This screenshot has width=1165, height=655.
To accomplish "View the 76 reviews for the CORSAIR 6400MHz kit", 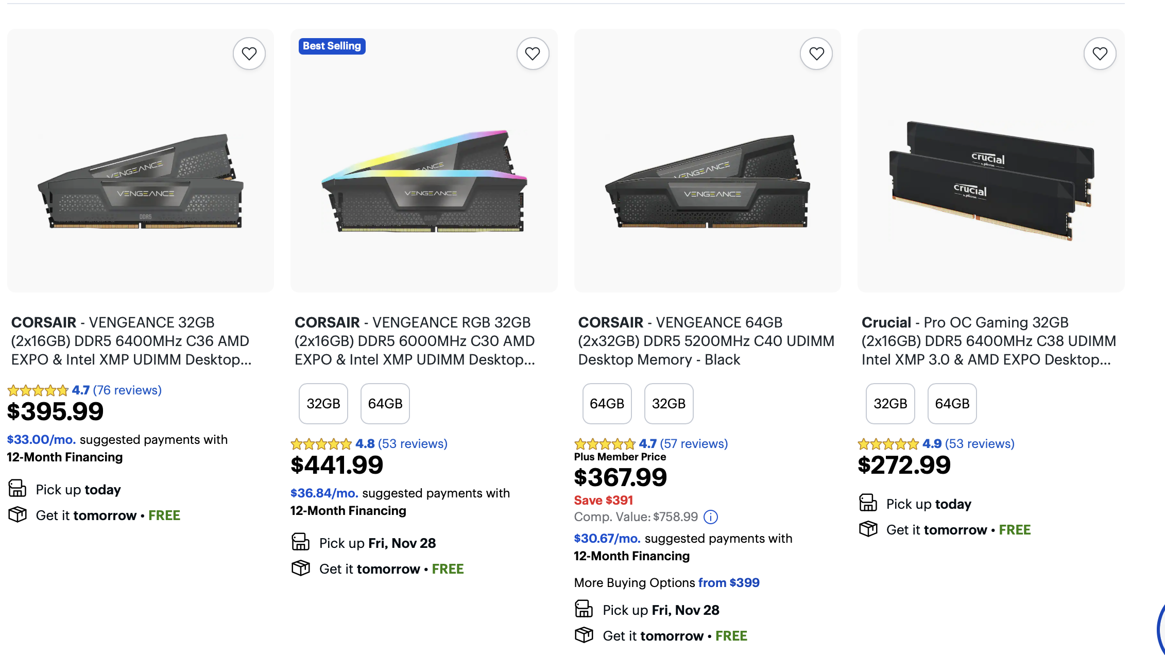I will click(127, 390).
